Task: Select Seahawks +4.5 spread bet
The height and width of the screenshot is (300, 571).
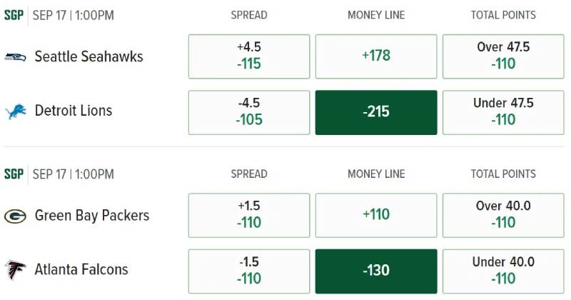Action: coord(249,56)
